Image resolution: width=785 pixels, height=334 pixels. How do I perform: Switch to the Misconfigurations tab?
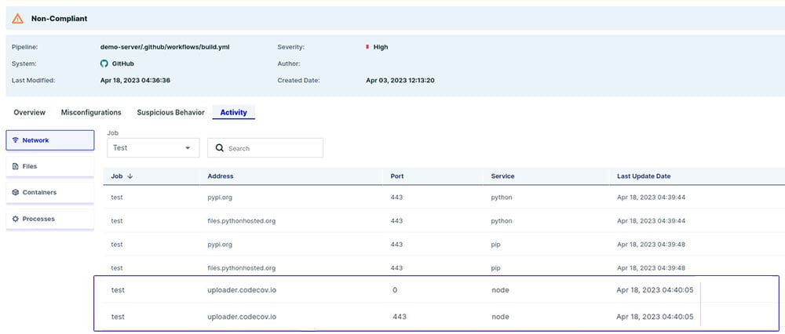[x=91, y=112]
